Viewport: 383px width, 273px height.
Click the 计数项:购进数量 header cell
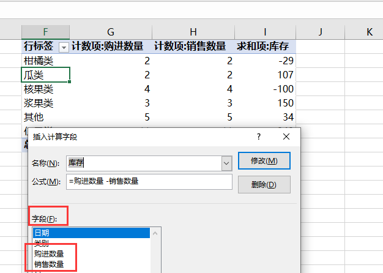click(111, 47)
